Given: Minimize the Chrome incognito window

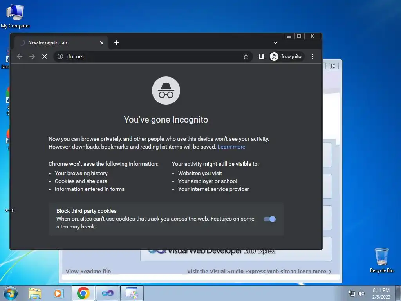Looking at the screenshot, I should [x=289, y=36].
